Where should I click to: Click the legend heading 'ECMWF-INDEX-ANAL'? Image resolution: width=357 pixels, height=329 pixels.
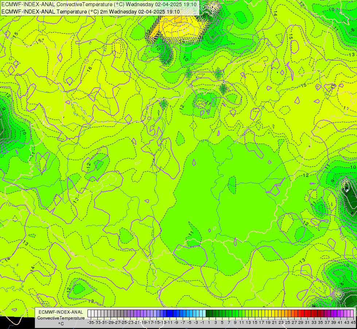pyautogui.click(x=61, y=312)
